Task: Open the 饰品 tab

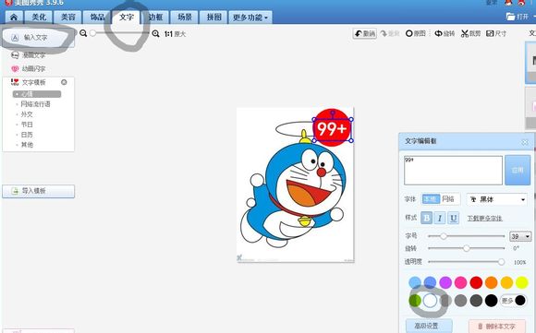Action: click(x=97, y=17)
